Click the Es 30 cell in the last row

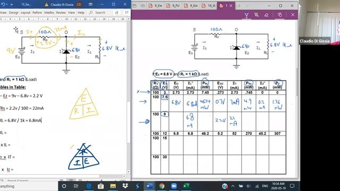pyautogui.click(x=165, y=164)
